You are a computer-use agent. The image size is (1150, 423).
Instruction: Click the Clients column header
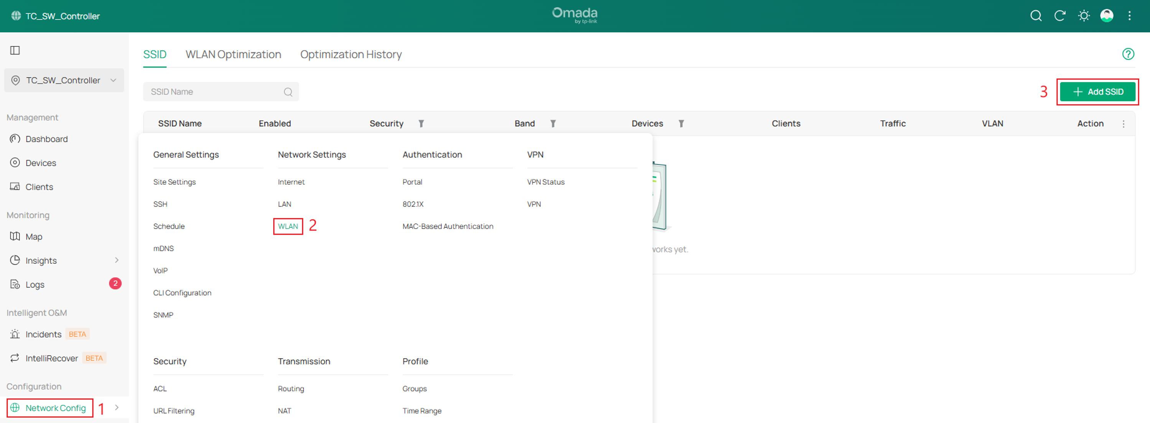click(x=786, y=123)
